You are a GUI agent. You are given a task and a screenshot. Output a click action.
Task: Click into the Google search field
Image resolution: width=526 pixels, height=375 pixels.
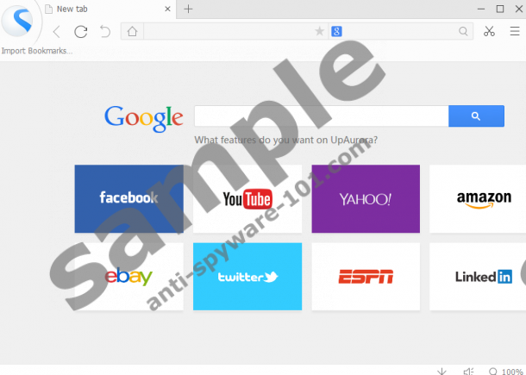pyautogui.click(x=321, y=116)
